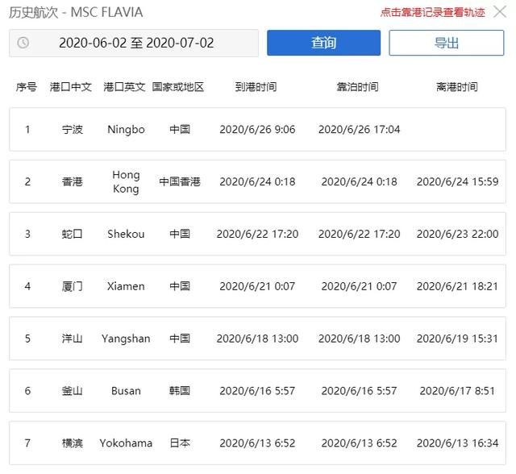The image size is (516, 474).
Task: Click sequence number 5 in Yangshan row
Action: pyautogui.click(x=27, y=339)
